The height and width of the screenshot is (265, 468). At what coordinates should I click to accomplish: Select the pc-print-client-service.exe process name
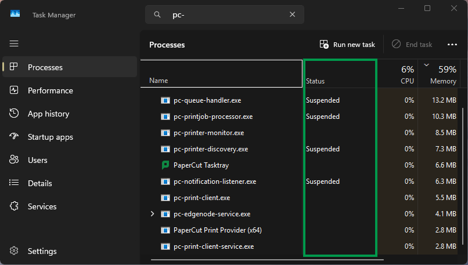(x=214, y=246)
